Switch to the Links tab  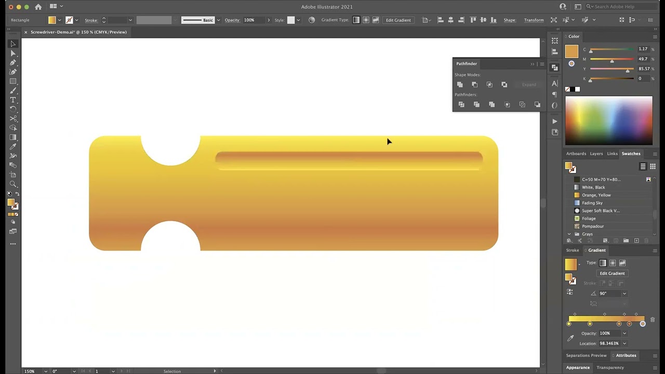(x=613, y=154)
